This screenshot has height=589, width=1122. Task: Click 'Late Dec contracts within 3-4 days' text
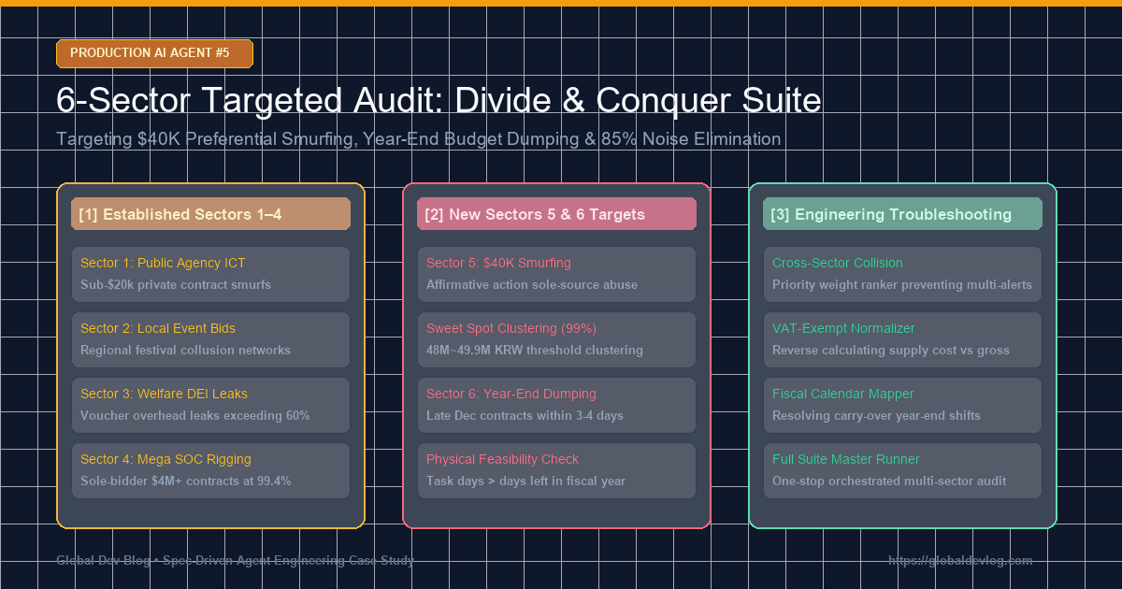coord(525,415)
